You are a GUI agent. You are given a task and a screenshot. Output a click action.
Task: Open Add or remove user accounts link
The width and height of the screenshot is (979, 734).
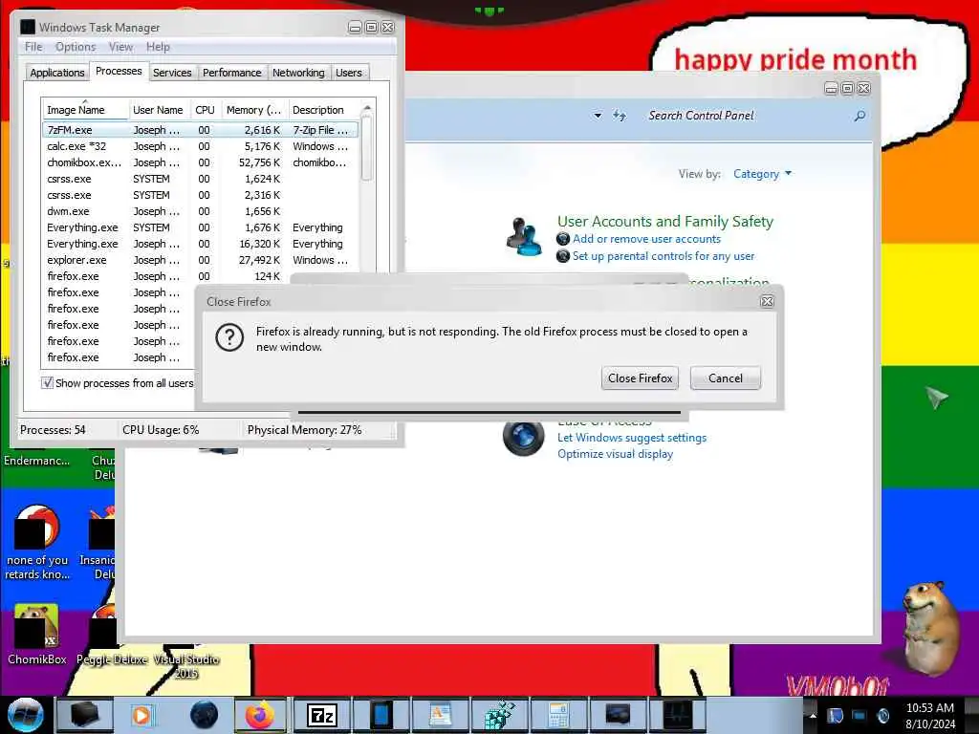tap(647, 239)
